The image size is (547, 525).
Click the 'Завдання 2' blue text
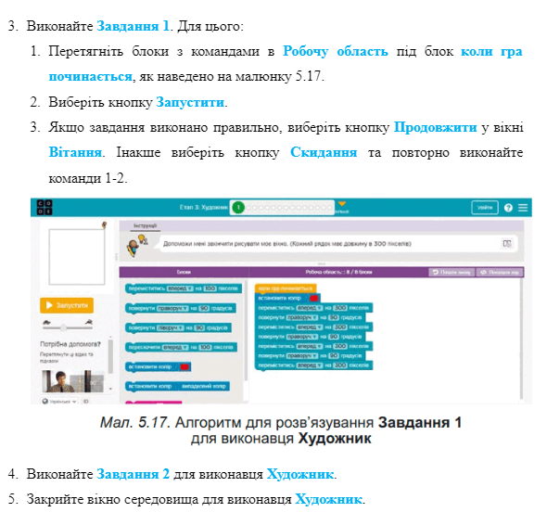[133, 474]
